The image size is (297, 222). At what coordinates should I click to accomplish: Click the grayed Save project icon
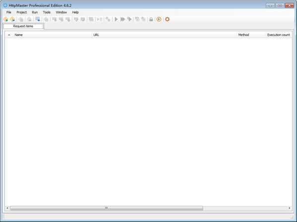[21, 19]
